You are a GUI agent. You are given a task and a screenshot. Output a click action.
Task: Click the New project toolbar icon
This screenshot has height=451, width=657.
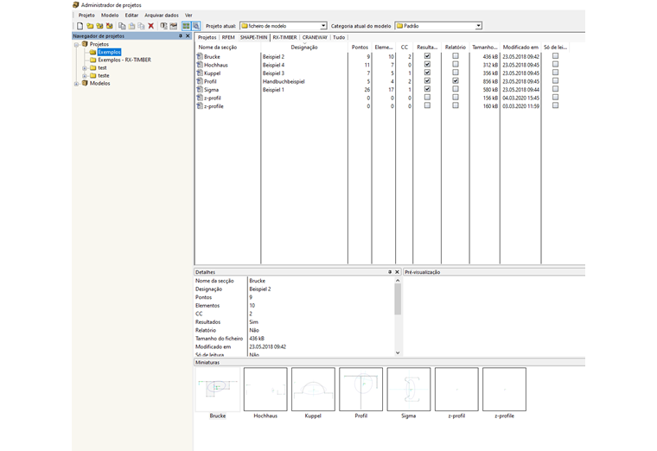coord(80,26)
